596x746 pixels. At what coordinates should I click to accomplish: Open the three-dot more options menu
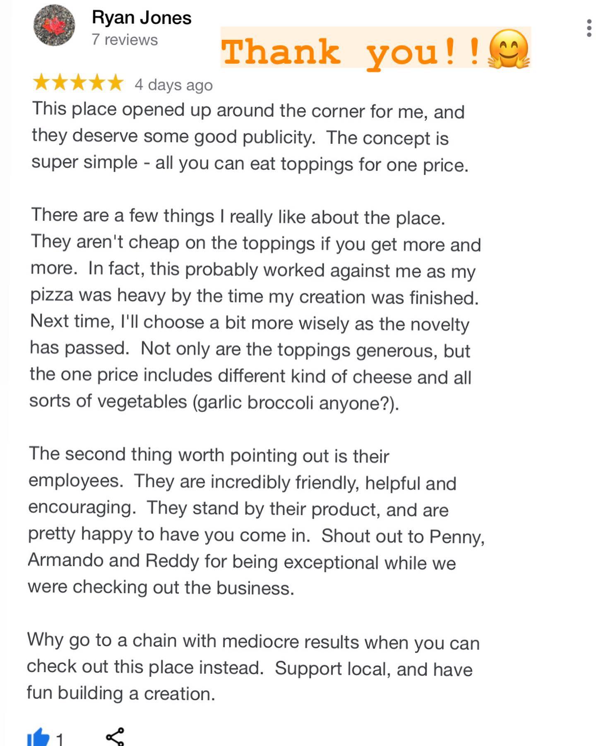click(589, 28)
